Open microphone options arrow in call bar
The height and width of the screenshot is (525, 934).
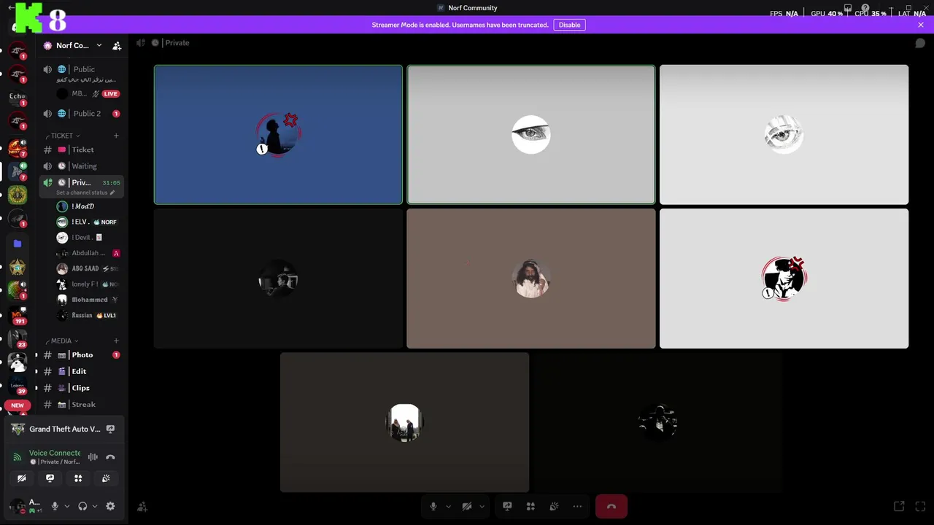[448, 507]
